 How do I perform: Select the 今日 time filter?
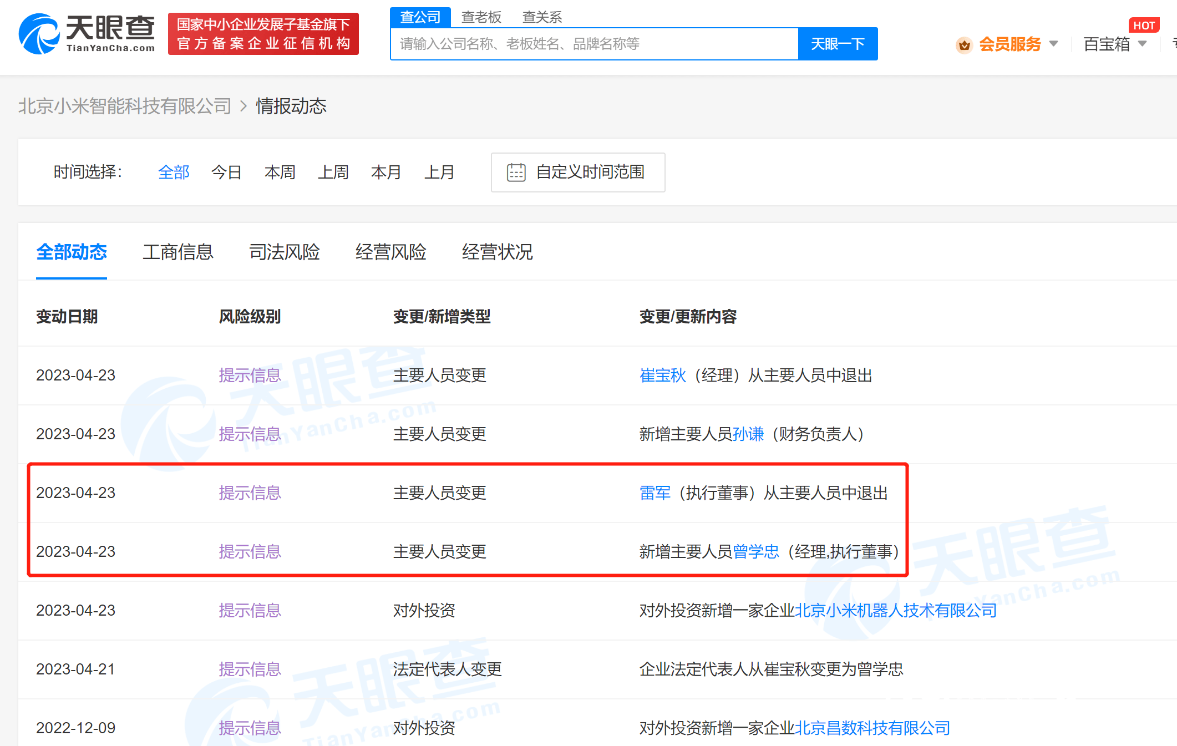[226, 172]
